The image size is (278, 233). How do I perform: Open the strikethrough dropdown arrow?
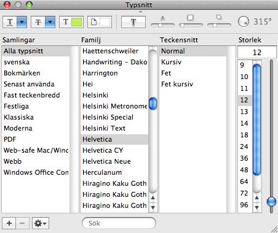(x=50, y=22)
